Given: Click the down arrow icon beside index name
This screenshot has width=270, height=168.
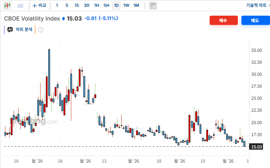Looking at the screenshot, I should tap(63, 18).
